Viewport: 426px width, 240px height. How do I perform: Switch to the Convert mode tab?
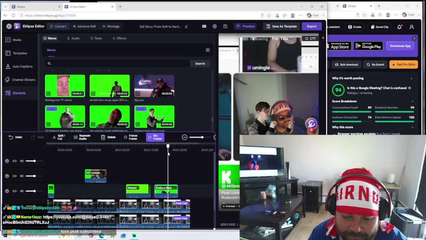coord(58,26)
